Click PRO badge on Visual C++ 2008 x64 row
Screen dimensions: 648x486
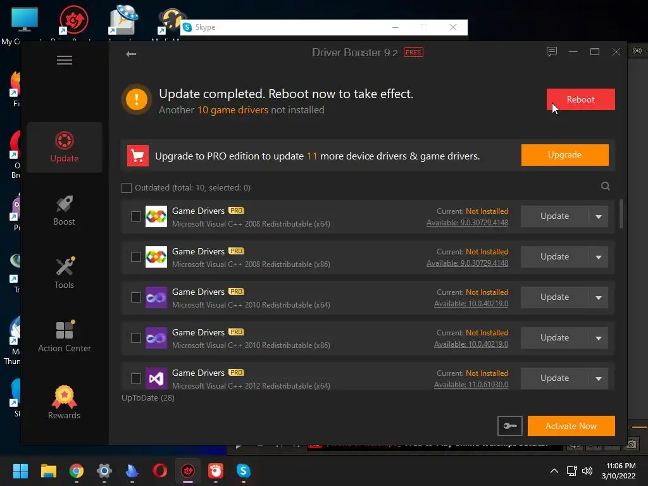pos(237,211)
